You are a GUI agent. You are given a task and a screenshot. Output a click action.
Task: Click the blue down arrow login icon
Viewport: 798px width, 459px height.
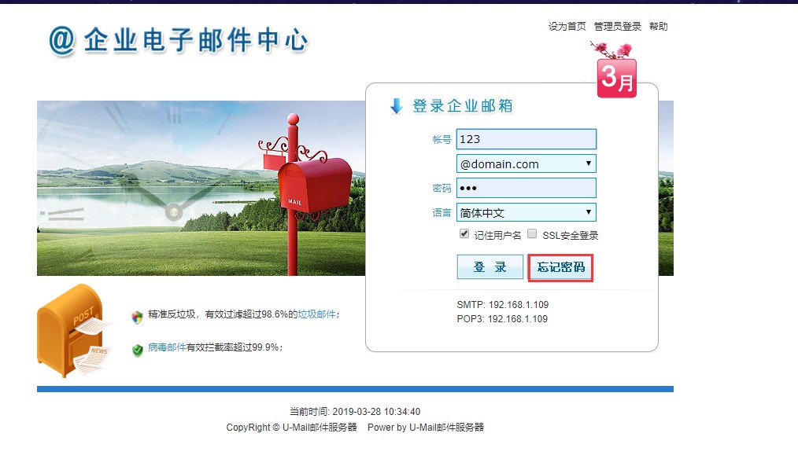tap(397, 106)
